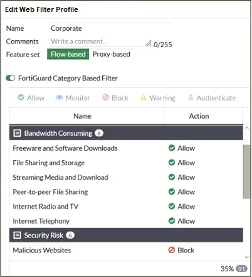This screenshot has height=277, width=252.
Task: Collapse the Bandwidth Consuming group
Action: tap(17, 133)
